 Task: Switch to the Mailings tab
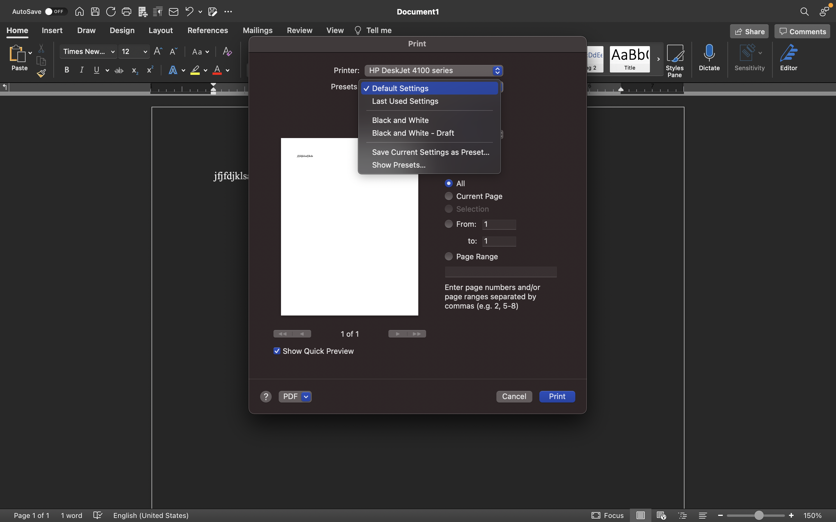pos(257,30)
